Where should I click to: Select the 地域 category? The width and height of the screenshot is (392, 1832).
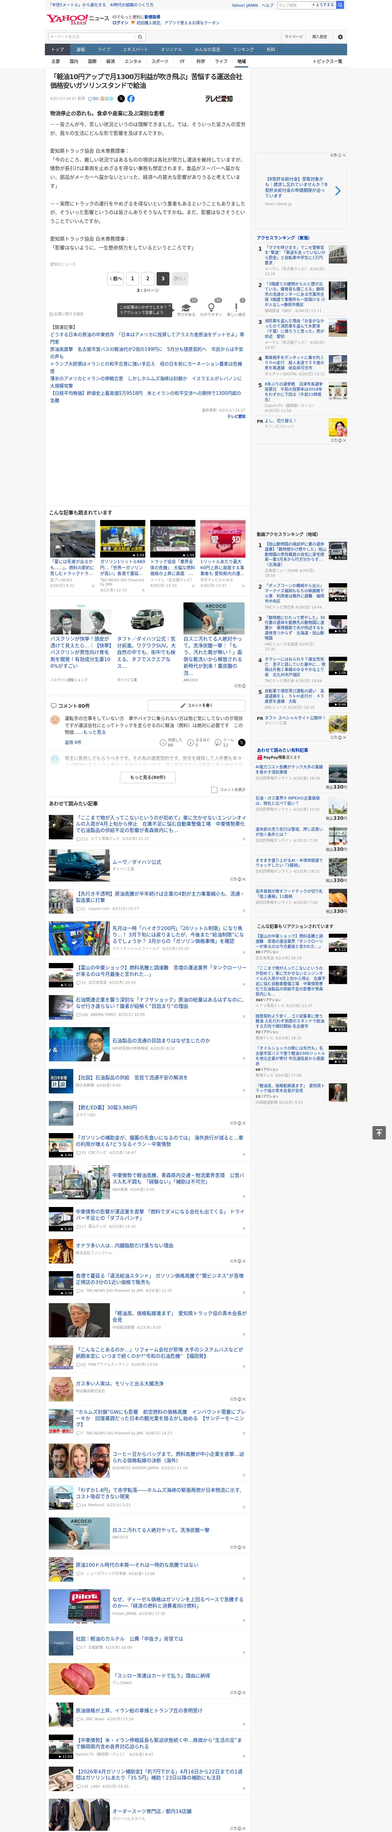242,61
